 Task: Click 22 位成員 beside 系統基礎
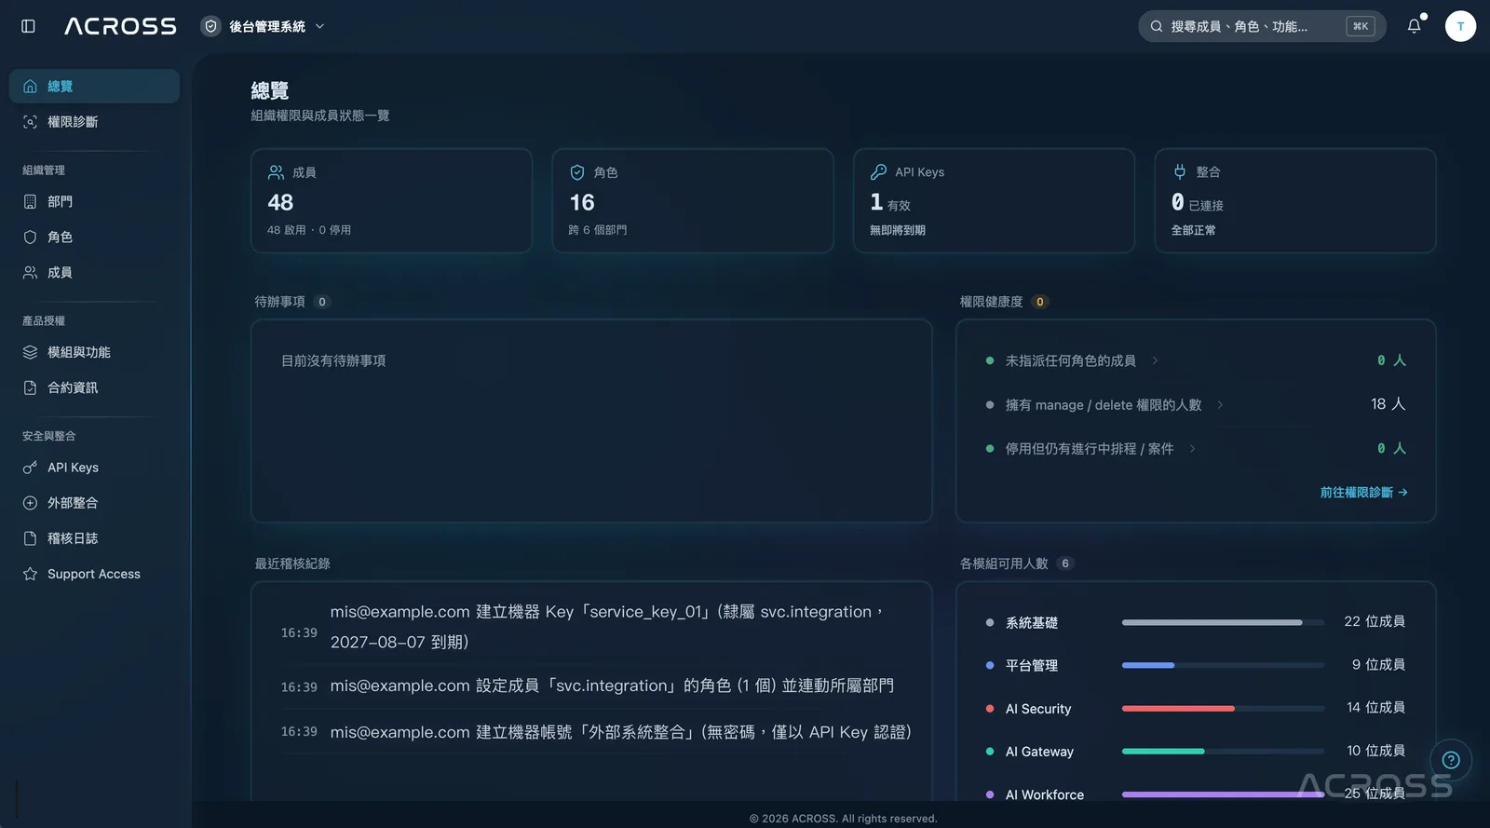pyautogui.click(x=1375, y=621)
